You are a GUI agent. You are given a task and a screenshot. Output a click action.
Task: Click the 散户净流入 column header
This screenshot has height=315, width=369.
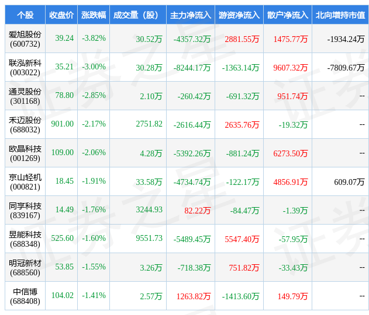tap(288, 15)
